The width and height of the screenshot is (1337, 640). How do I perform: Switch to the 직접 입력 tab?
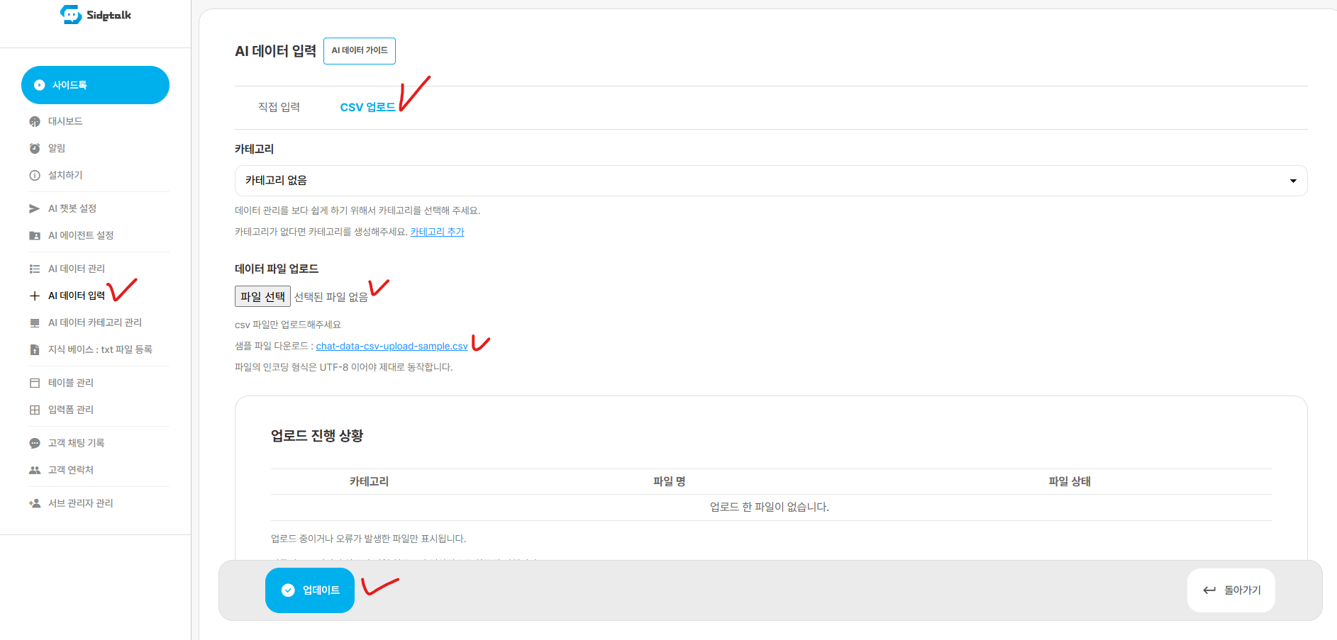[x=279, y=107]
